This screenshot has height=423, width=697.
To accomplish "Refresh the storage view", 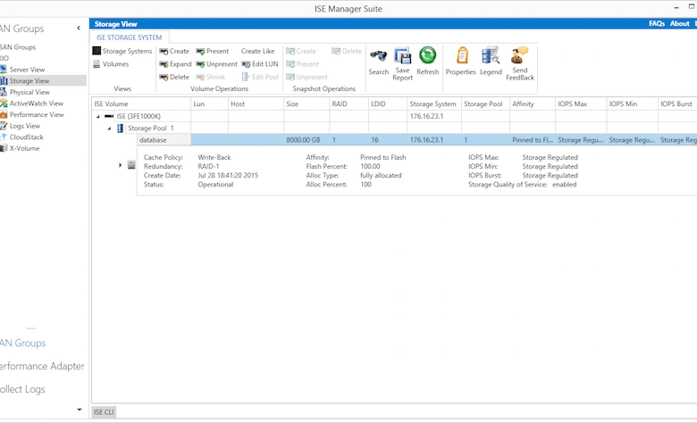I will [x=428, y=62].
